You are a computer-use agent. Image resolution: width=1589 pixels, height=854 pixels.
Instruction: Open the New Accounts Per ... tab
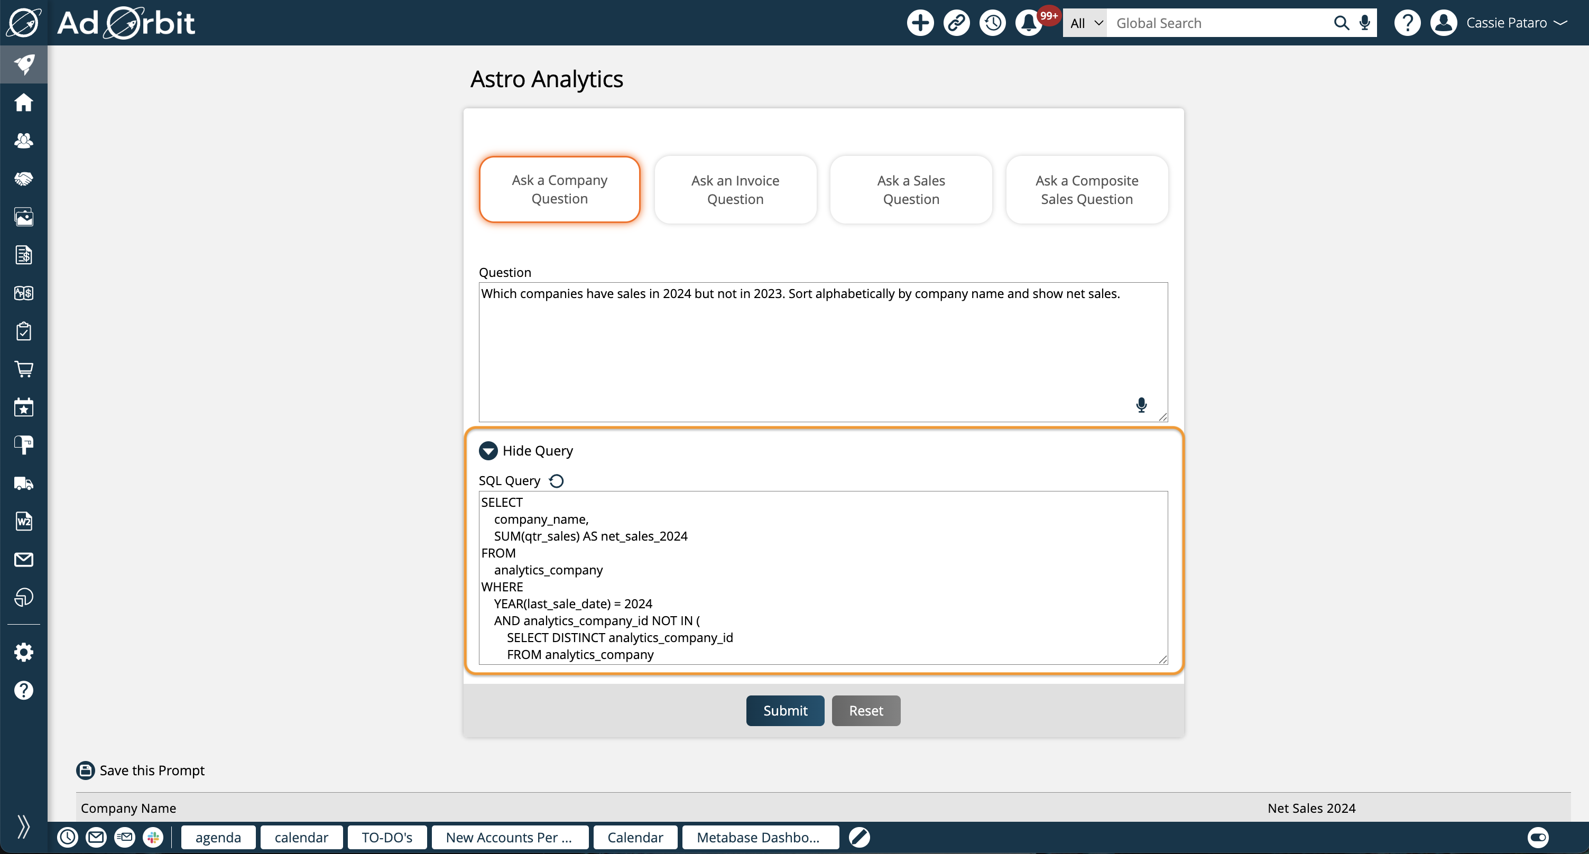click(510, 837)
